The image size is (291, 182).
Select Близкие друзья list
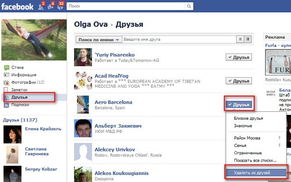(x=248, y=118)
